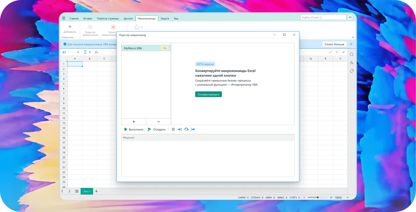
Task: Click the step over debug icon
Action: tap(186, 129)
